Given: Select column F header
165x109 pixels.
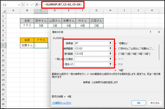Looking at the screenshot, I should pos(82,10).
